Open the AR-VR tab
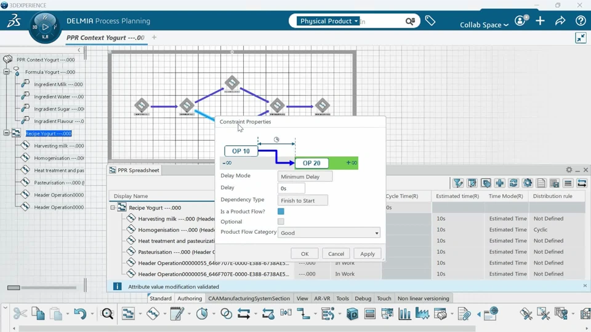This screenshot has width=591, height=332. click(322, 298)
